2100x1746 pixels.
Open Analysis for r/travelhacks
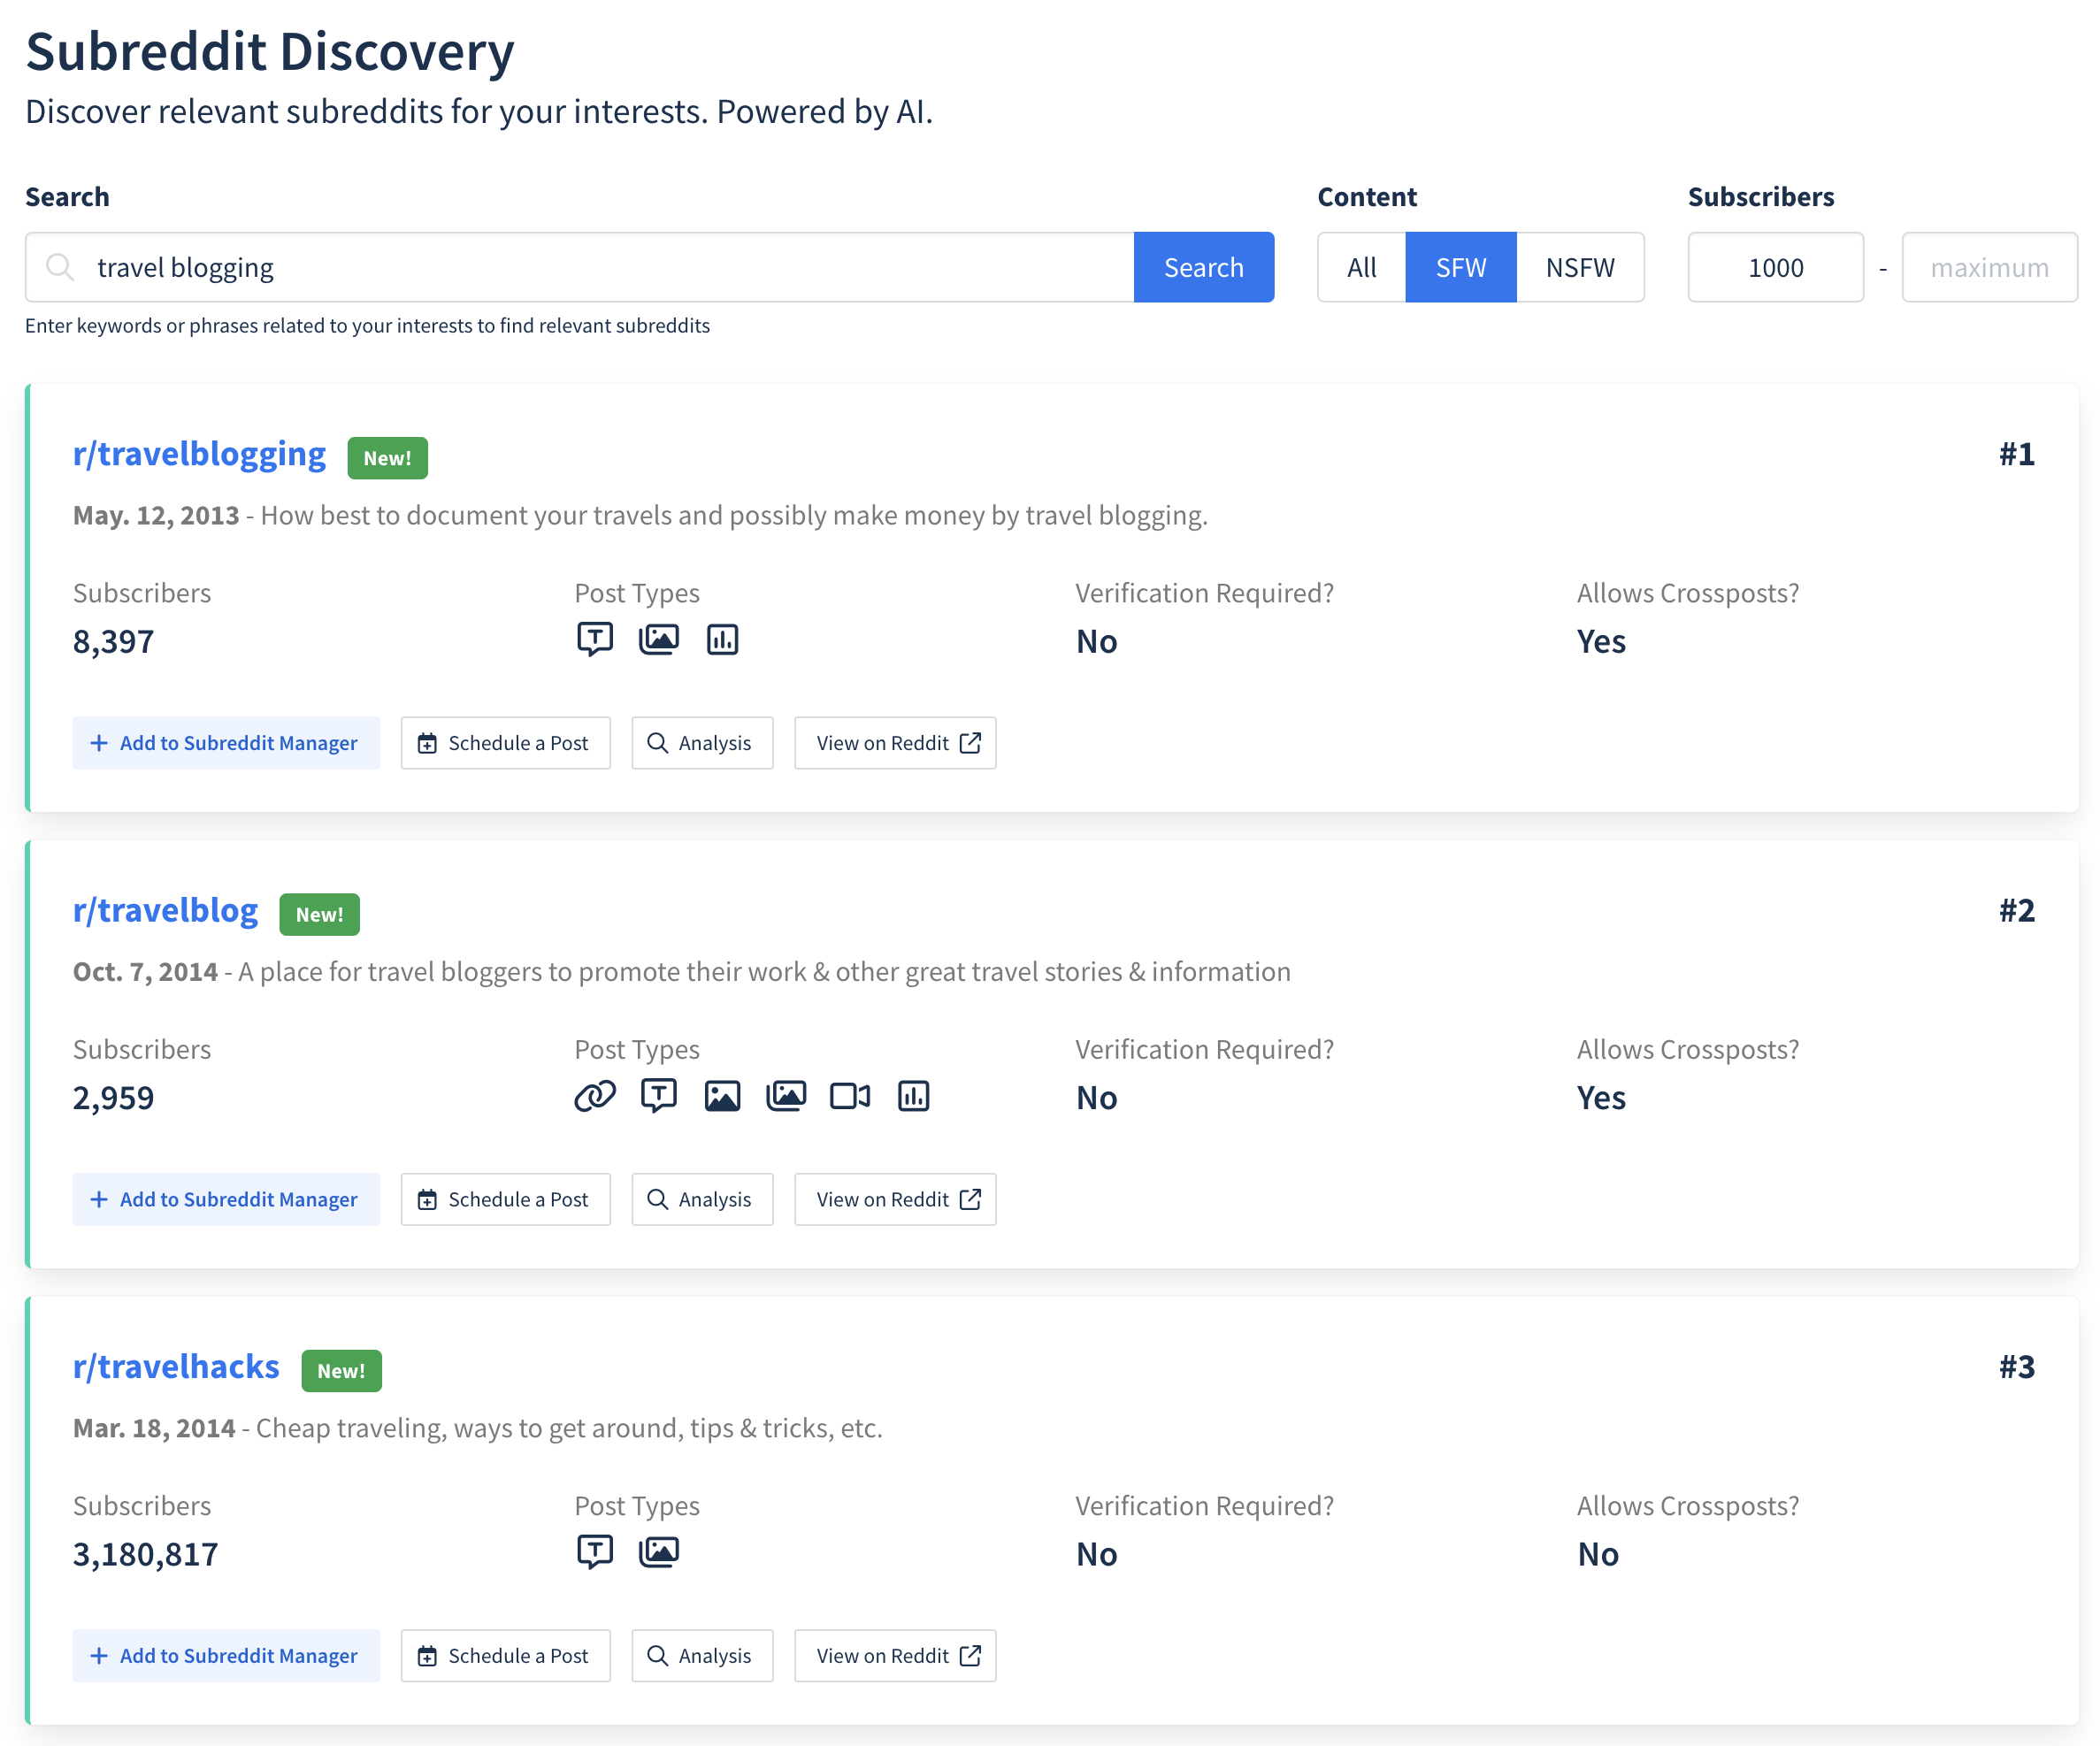[x=702, y=1655]
